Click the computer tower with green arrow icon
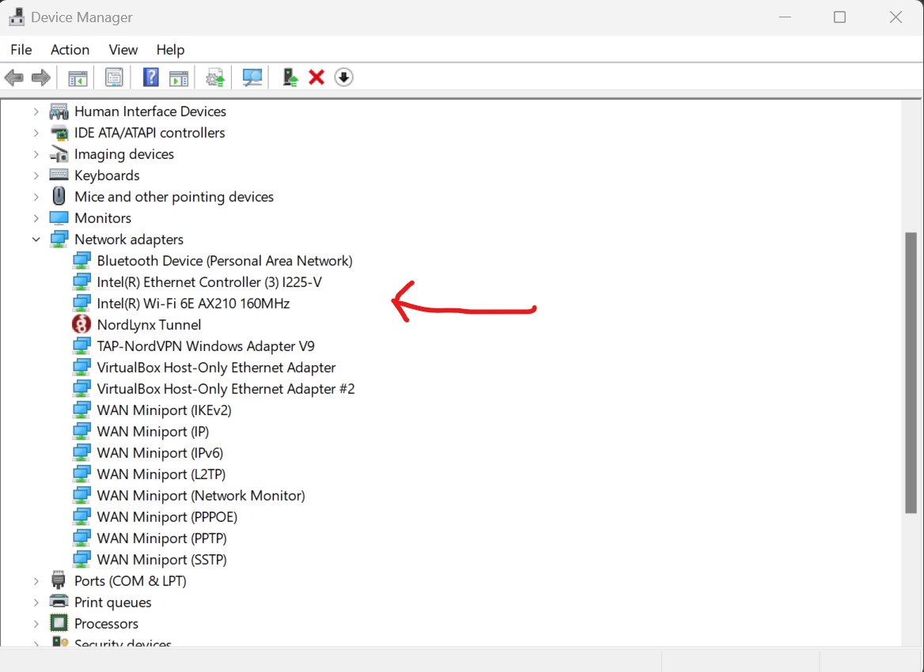This screenshot has height=672, width=924. tap(290, 77)
